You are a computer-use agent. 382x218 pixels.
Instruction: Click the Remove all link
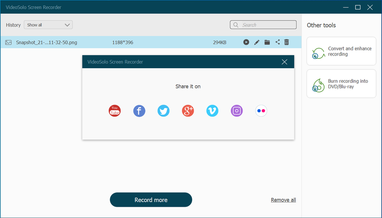click(284, 200)
